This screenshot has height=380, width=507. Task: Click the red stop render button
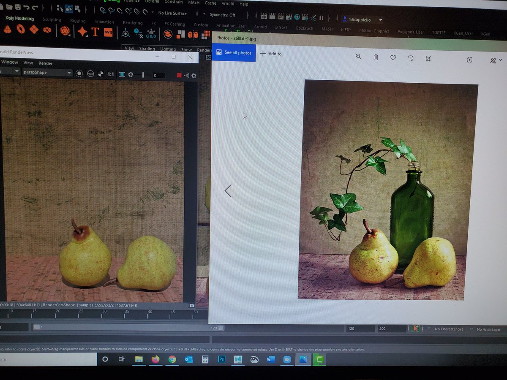tap(179, 75)
